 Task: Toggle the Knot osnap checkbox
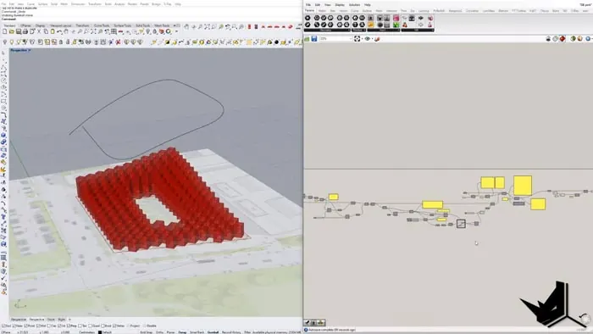pyautogui.click(x=103, y=326)
